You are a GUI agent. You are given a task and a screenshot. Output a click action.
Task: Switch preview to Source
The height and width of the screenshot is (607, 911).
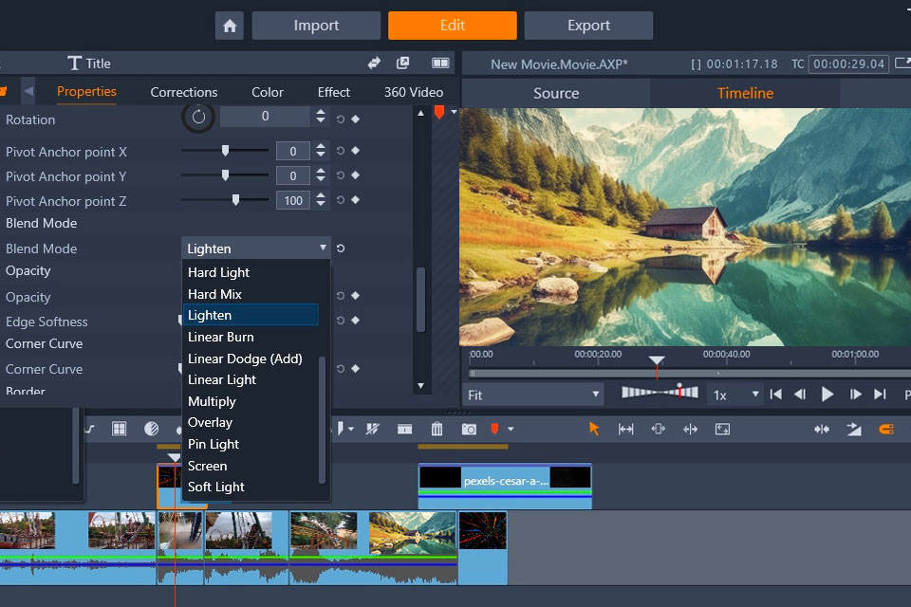tap(556, 93)
